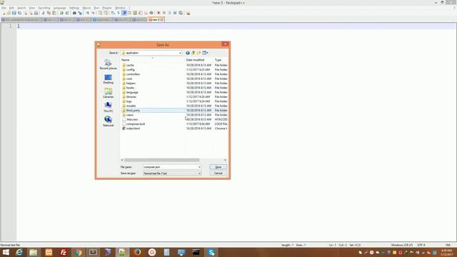This screenshot has height=257, width=457.
Task: Click the Cancel button in the dialog
Action: pyautogui.click(x=218, y=173)
